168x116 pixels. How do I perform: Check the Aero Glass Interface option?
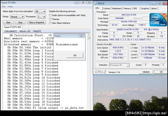coord(50,23)
